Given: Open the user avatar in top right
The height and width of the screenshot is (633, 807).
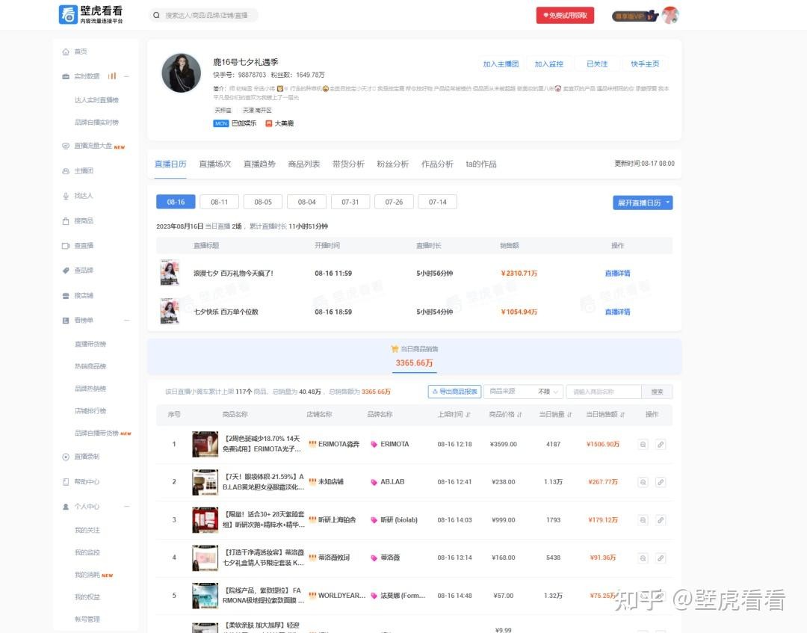Looking at the screenshot, I should click(x=670, y=16).
